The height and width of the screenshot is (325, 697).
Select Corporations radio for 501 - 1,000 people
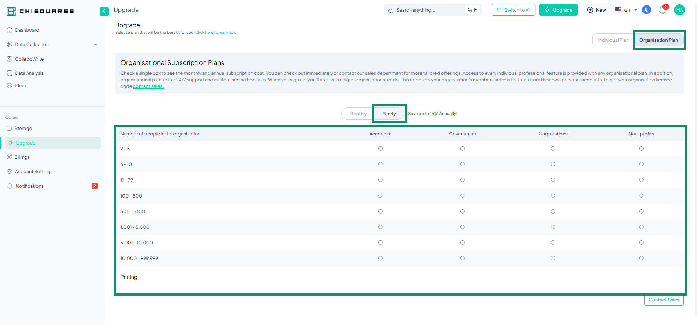[553, 211]
